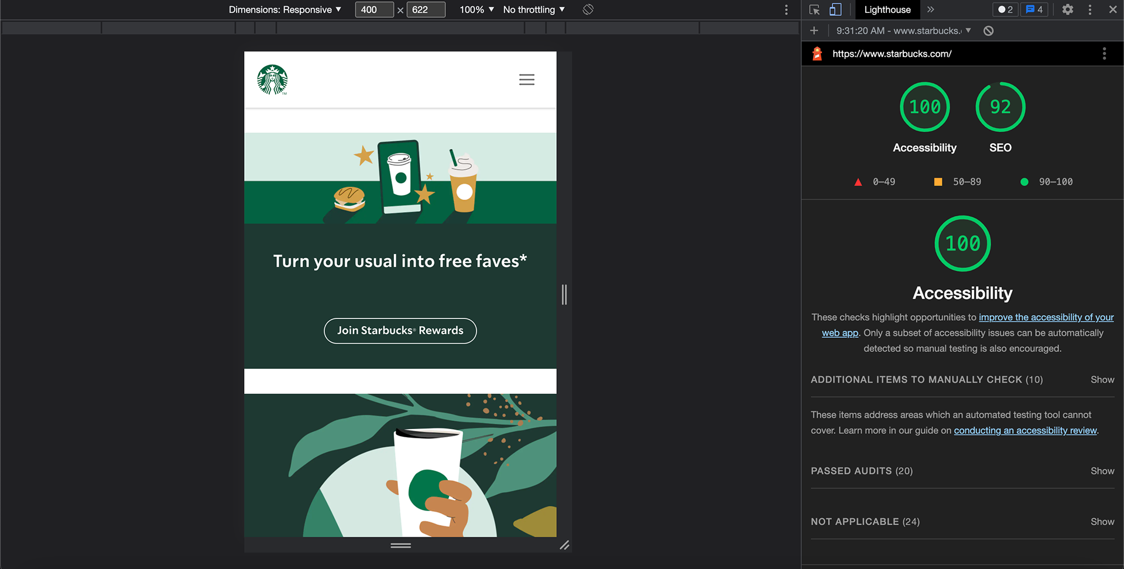The height and width of the screenshot is (569, 1124).
Task: Open the 100% zoom dropdown
Action: (x=477, y=9)
